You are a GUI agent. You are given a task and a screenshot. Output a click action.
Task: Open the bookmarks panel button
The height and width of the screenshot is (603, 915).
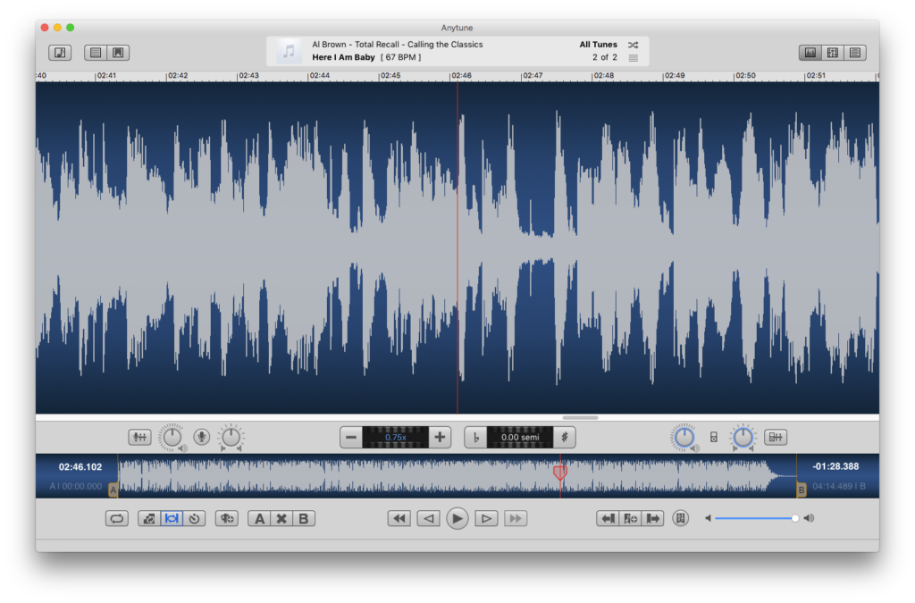tap(118, 53)
